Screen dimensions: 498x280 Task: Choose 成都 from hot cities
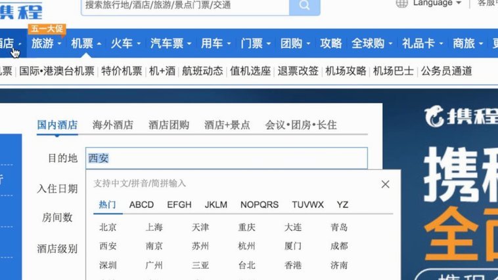339,246
